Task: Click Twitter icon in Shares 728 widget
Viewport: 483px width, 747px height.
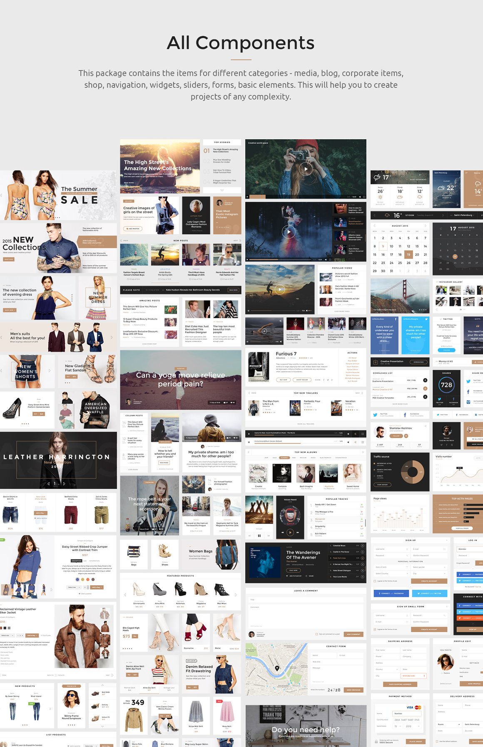Action: click(440, 400)
